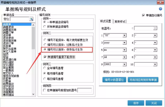Expand dropdown 7 showing dd
The height and width of the screenshot is (107, 165).
(124, 57)
